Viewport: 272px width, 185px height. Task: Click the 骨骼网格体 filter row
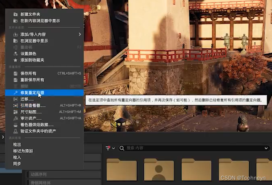click(63, 183)
